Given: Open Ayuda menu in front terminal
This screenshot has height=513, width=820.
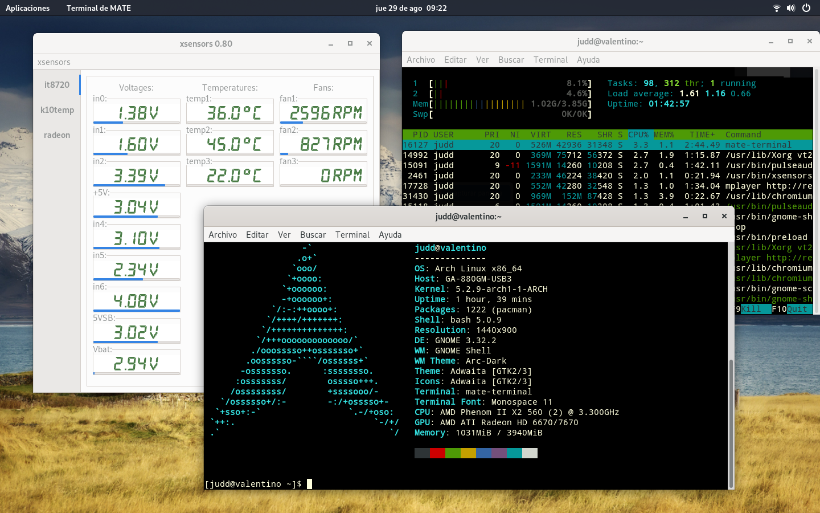Looking at the screenshot, I should pyautogui.click(x=390, y=235).
